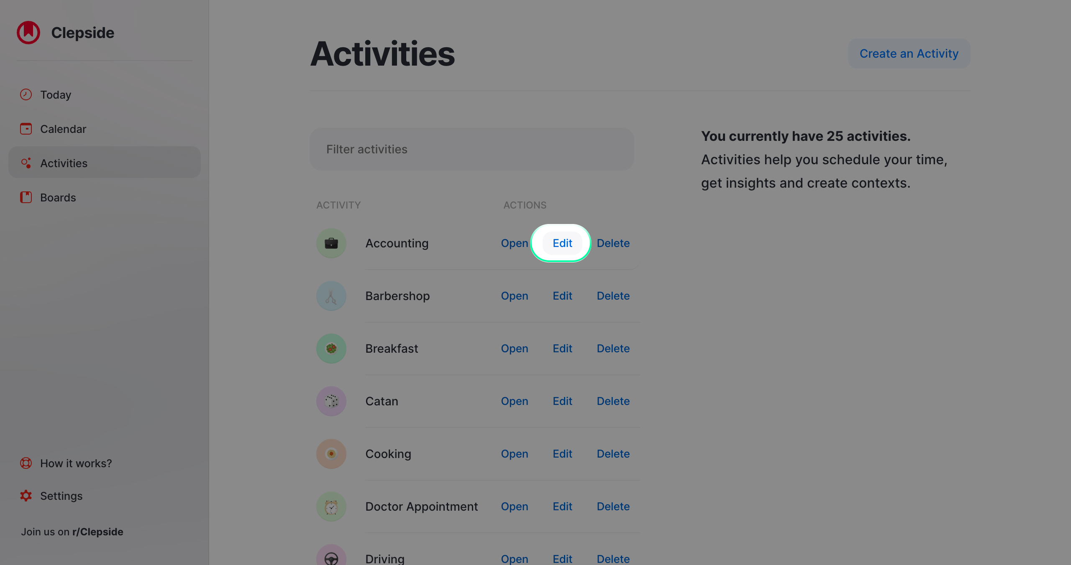The width and height of the screenshot is (1071, 565).
Task: Edit the Breakfast activity
Action: point(562,348)
